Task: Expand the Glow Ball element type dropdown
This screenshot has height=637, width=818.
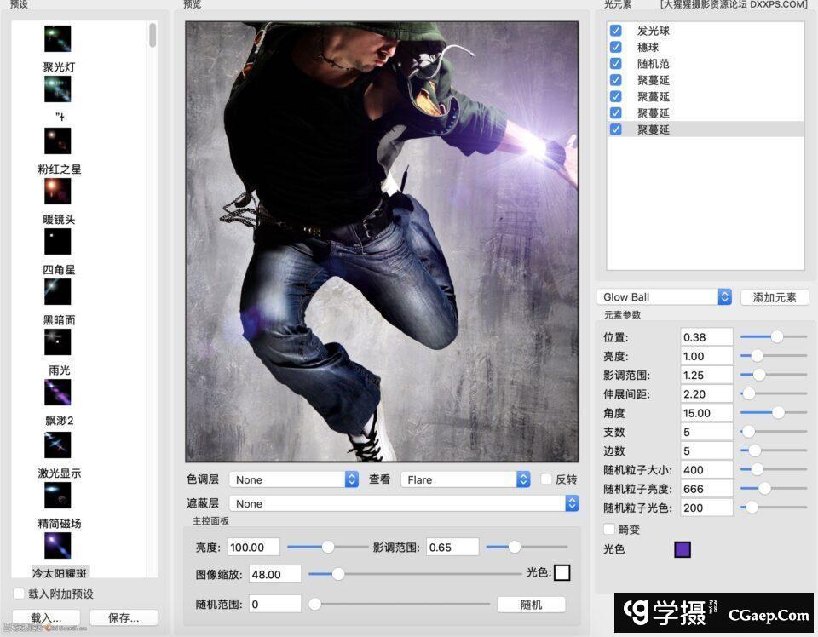Action: click(x=664, y=297)
